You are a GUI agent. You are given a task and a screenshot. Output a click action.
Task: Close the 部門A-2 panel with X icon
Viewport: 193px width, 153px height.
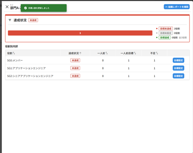coord(7,7)
